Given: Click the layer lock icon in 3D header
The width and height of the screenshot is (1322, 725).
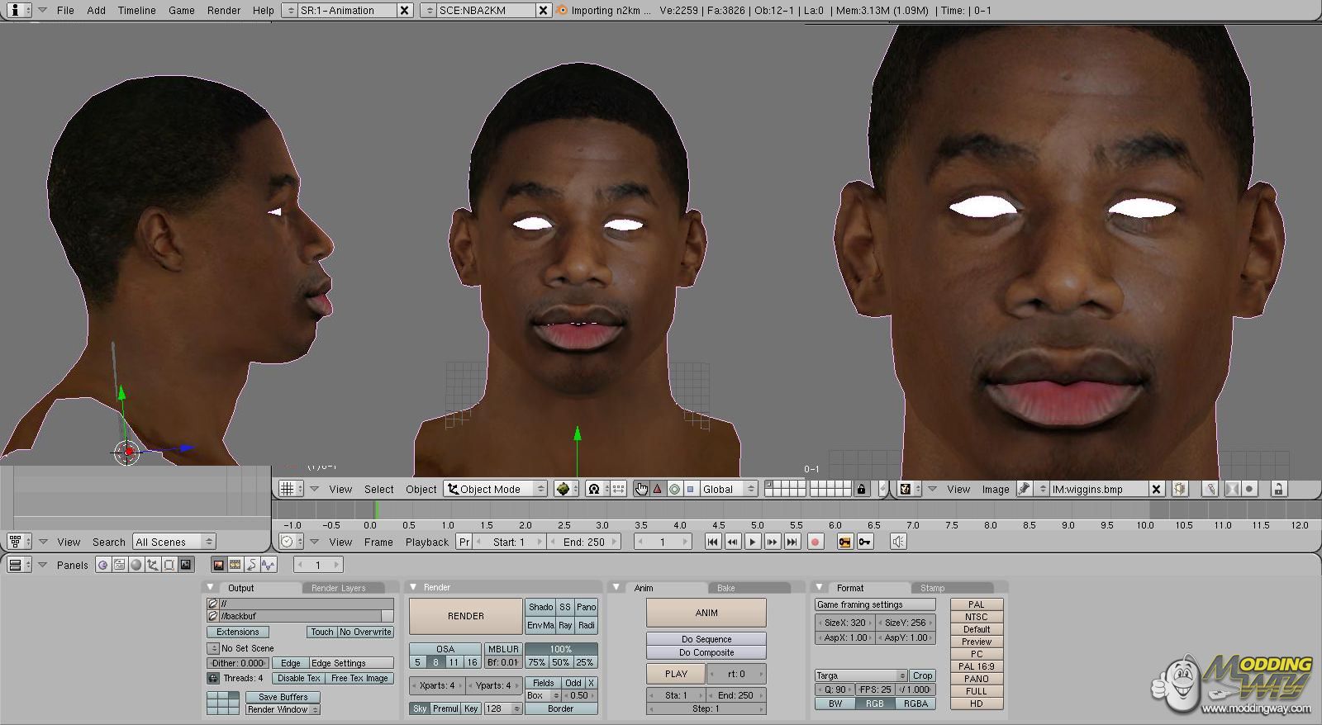Looking at the screenshot, I should pos(861,489).
